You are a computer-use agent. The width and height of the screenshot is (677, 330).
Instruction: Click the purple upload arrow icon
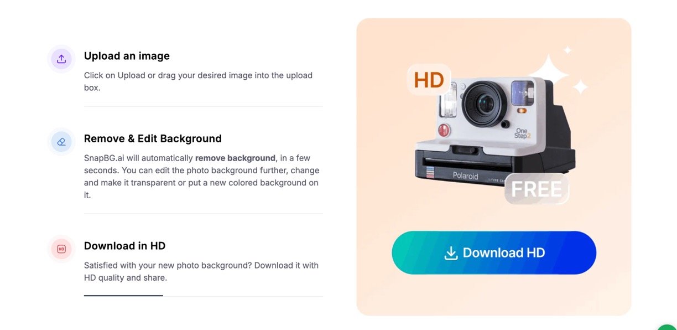click(61, 59)
